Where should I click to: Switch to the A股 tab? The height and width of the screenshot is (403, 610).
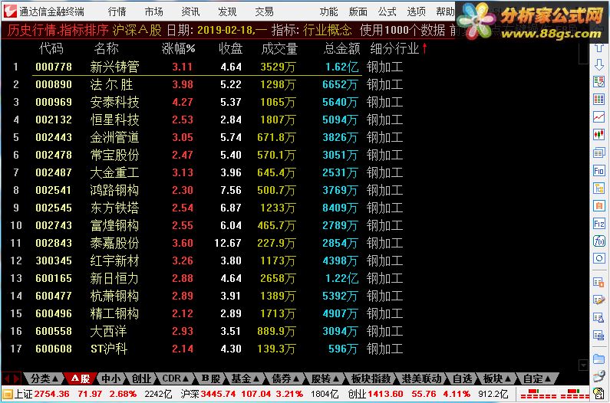(81, 378)
